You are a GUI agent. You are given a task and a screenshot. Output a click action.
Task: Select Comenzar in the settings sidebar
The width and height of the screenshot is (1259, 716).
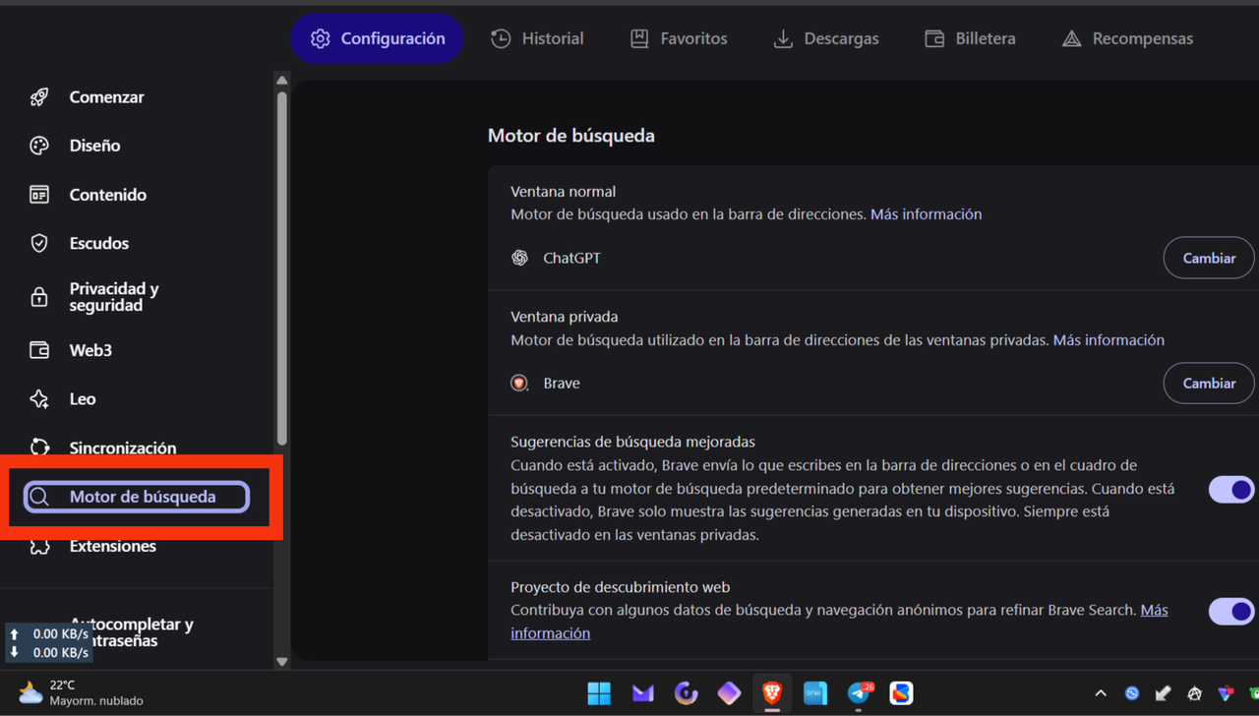(106, 96)
